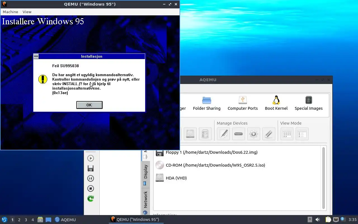358x224 pixels.
Task: Open the Machine menu in QEMU window
Action: point(10,12)
